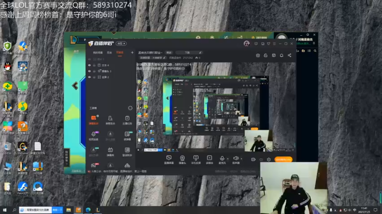The image size is (382, 214).
Task: Click the left arrow in LoL client
Action: [75, 86]
